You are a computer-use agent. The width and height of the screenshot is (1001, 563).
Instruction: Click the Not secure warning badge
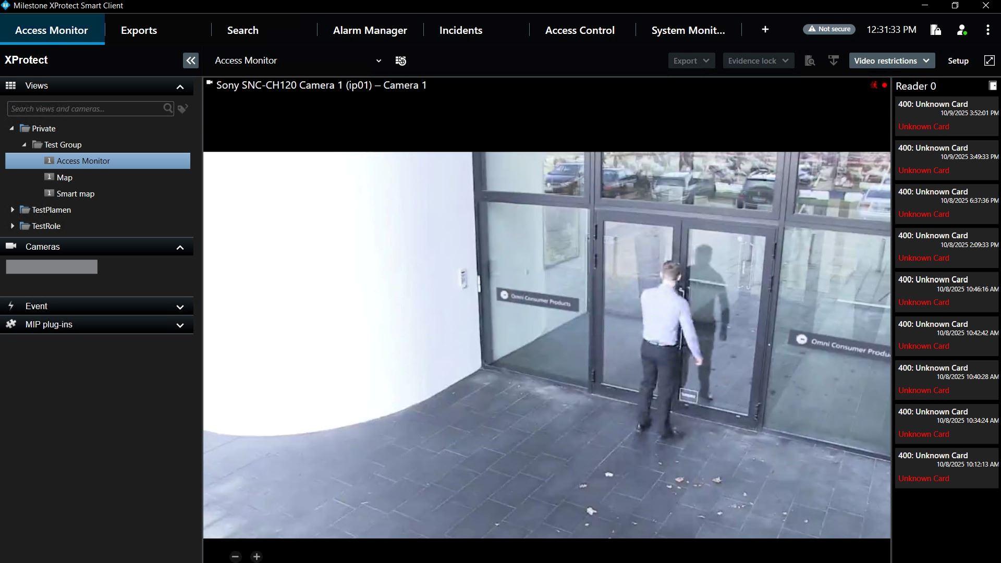829,29
